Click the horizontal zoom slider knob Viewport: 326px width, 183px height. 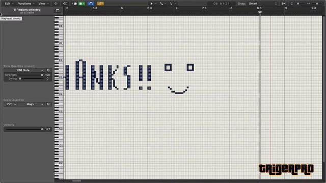[317, 4]
